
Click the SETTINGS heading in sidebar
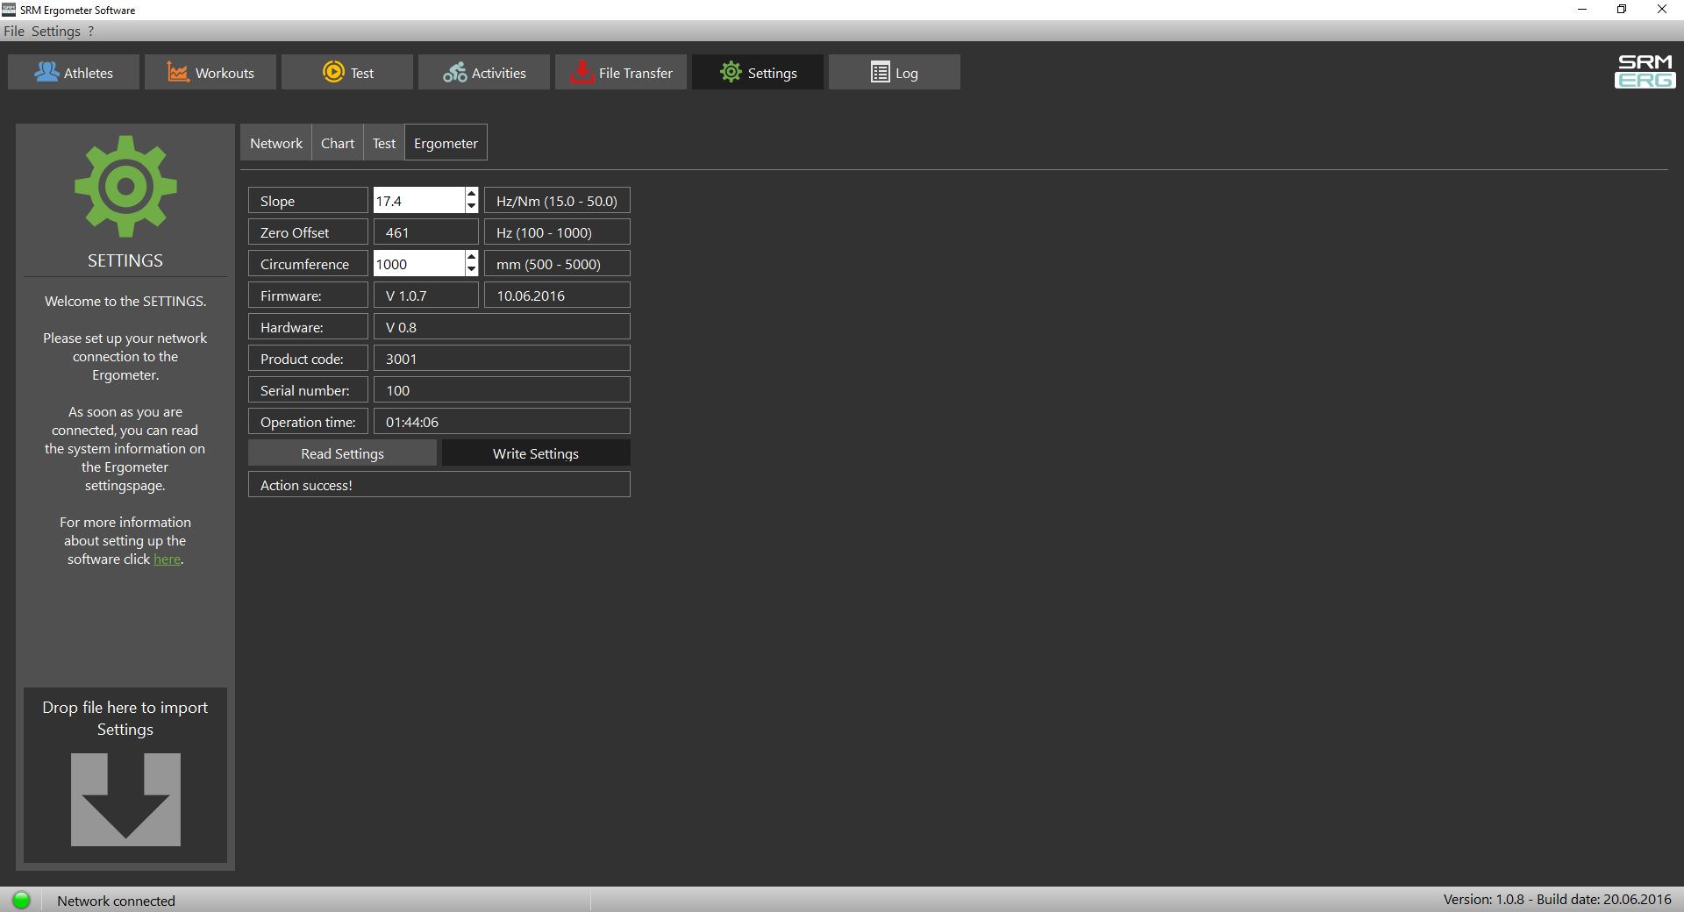point(125,260)
